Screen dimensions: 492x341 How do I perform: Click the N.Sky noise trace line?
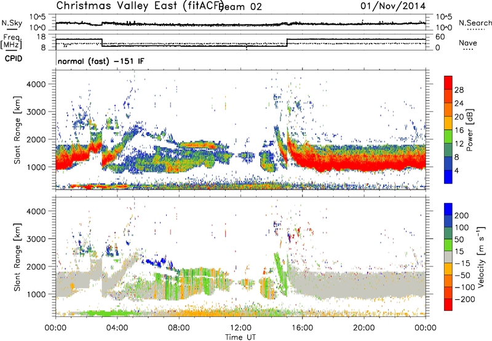[240, 24]
